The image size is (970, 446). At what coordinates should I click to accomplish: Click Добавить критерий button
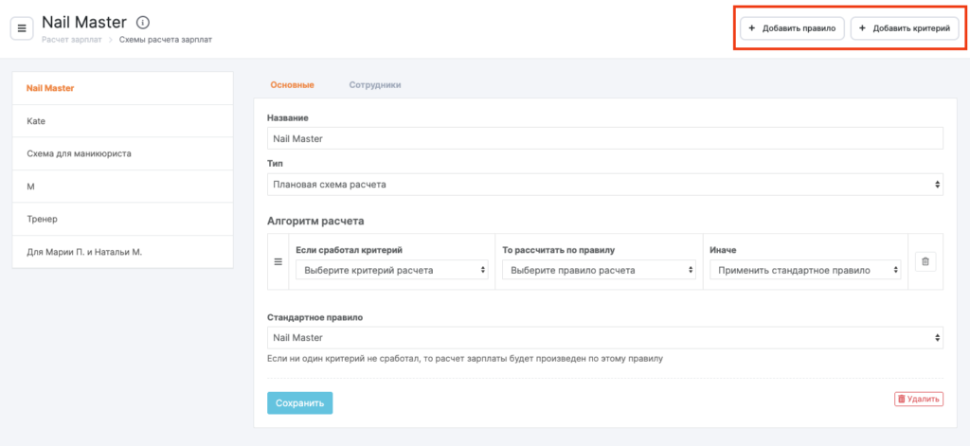coord(904,28)
